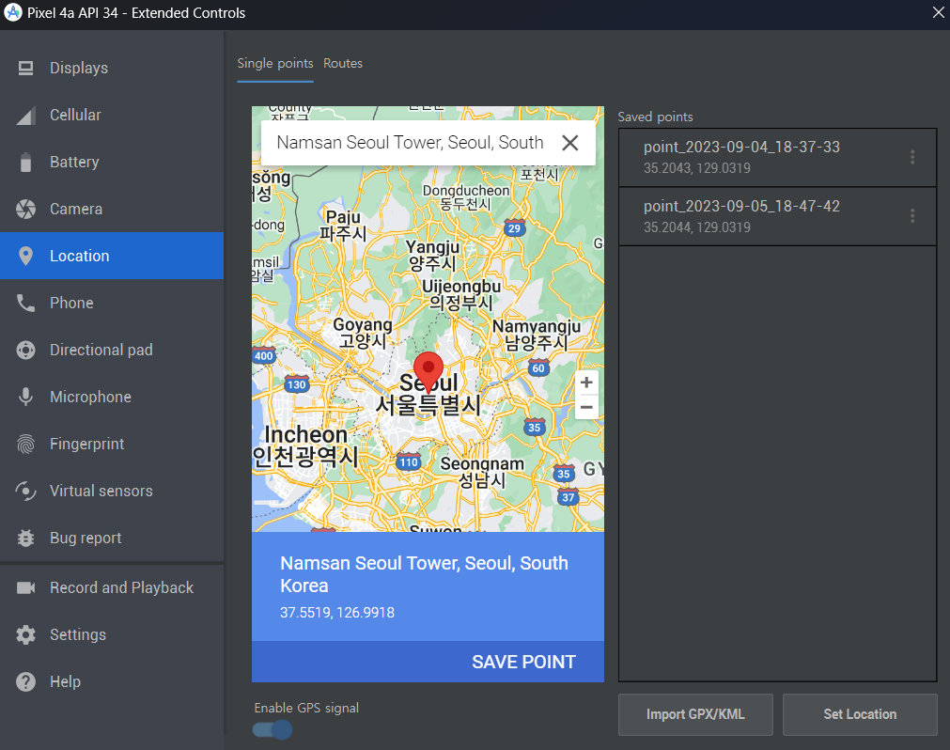Screen dimensions: 950x750
Task: Click the Bug report icon
Action: click(x=25, y=538)
